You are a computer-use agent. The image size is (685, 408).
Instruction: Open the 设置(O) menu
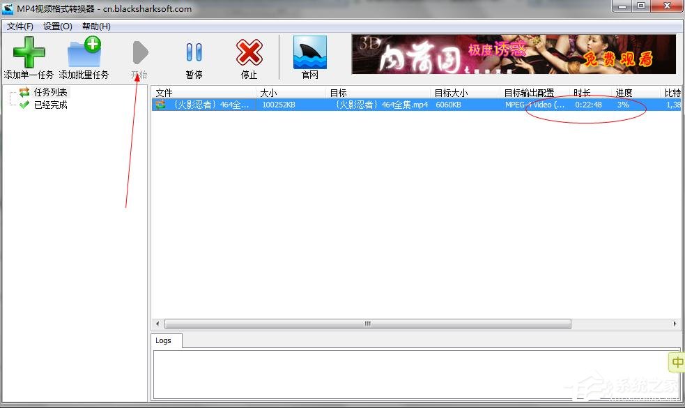click(58, 27)
